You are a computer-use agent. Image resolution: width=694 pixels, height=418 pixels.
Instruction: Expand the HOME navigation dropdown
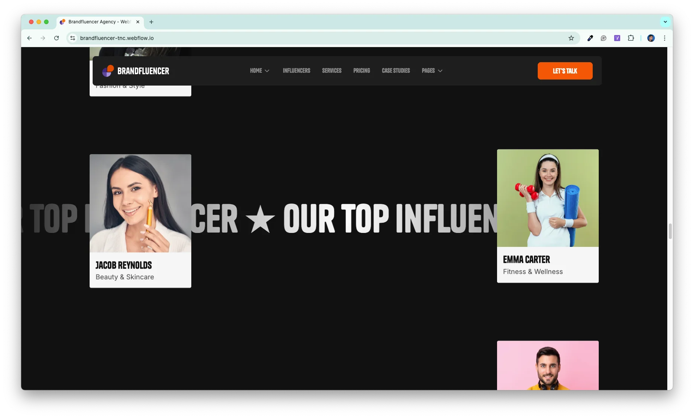pos(259,71)
